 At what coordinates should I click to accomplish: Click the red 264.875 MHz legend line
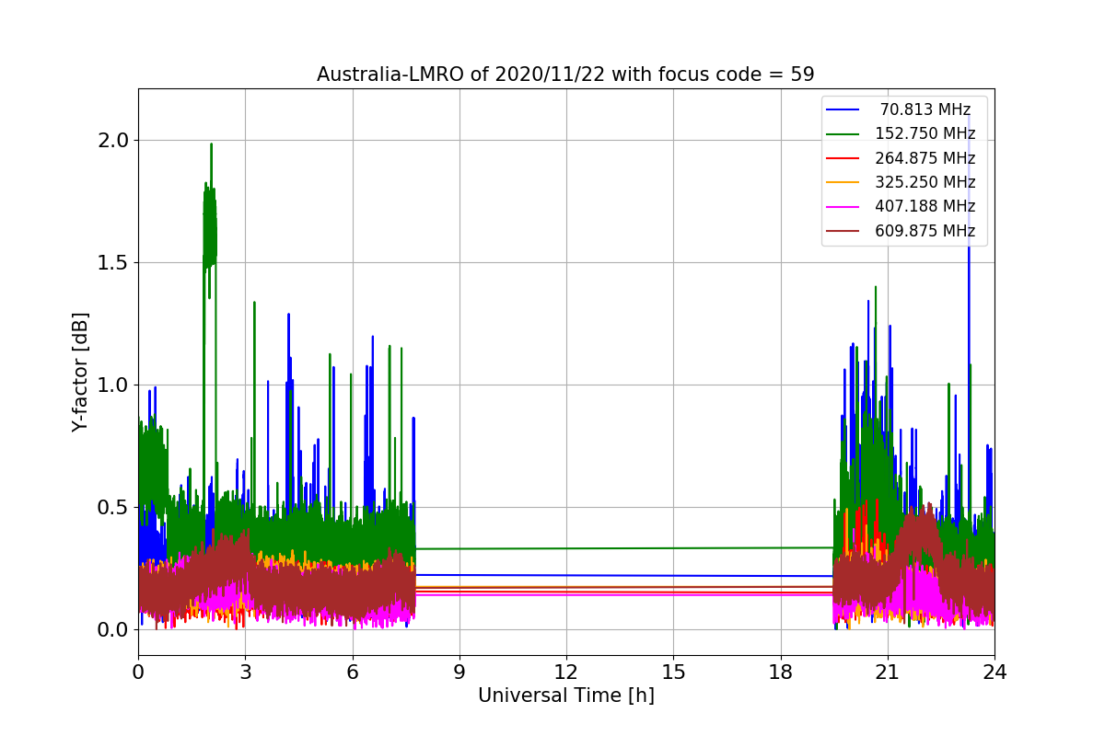[x=843, y=158]
